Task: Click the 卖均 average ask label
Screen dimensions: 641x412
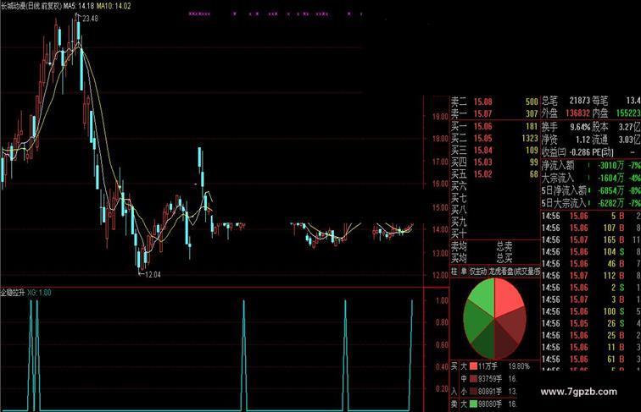Action: click(x=459, y=246)
